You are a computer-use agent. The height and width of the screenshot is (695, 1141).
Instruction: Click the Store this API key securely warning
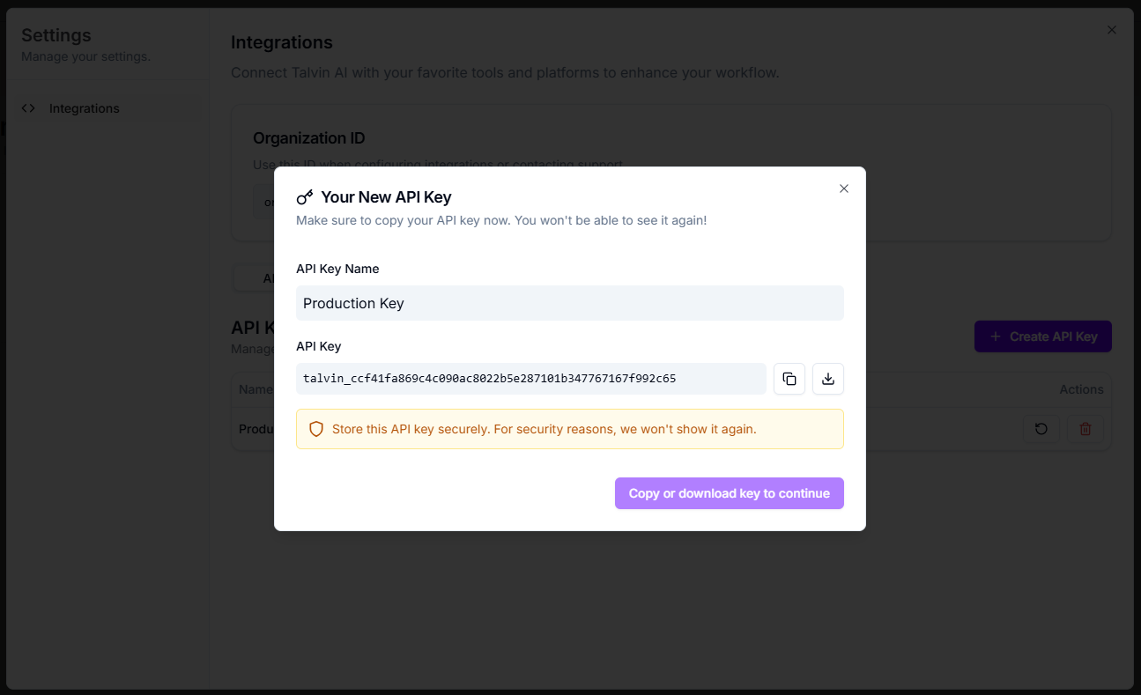[570, 429]
